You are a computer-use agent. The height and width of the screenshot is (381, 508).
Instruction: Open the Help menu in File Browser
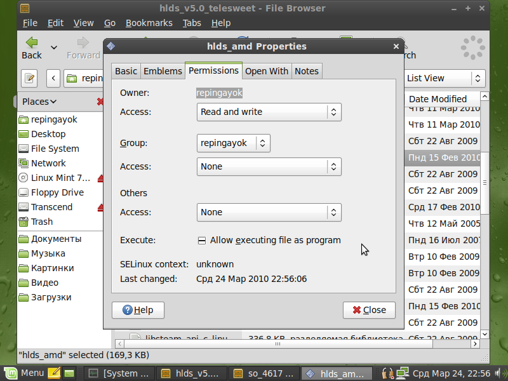click(x=221, y=23)
